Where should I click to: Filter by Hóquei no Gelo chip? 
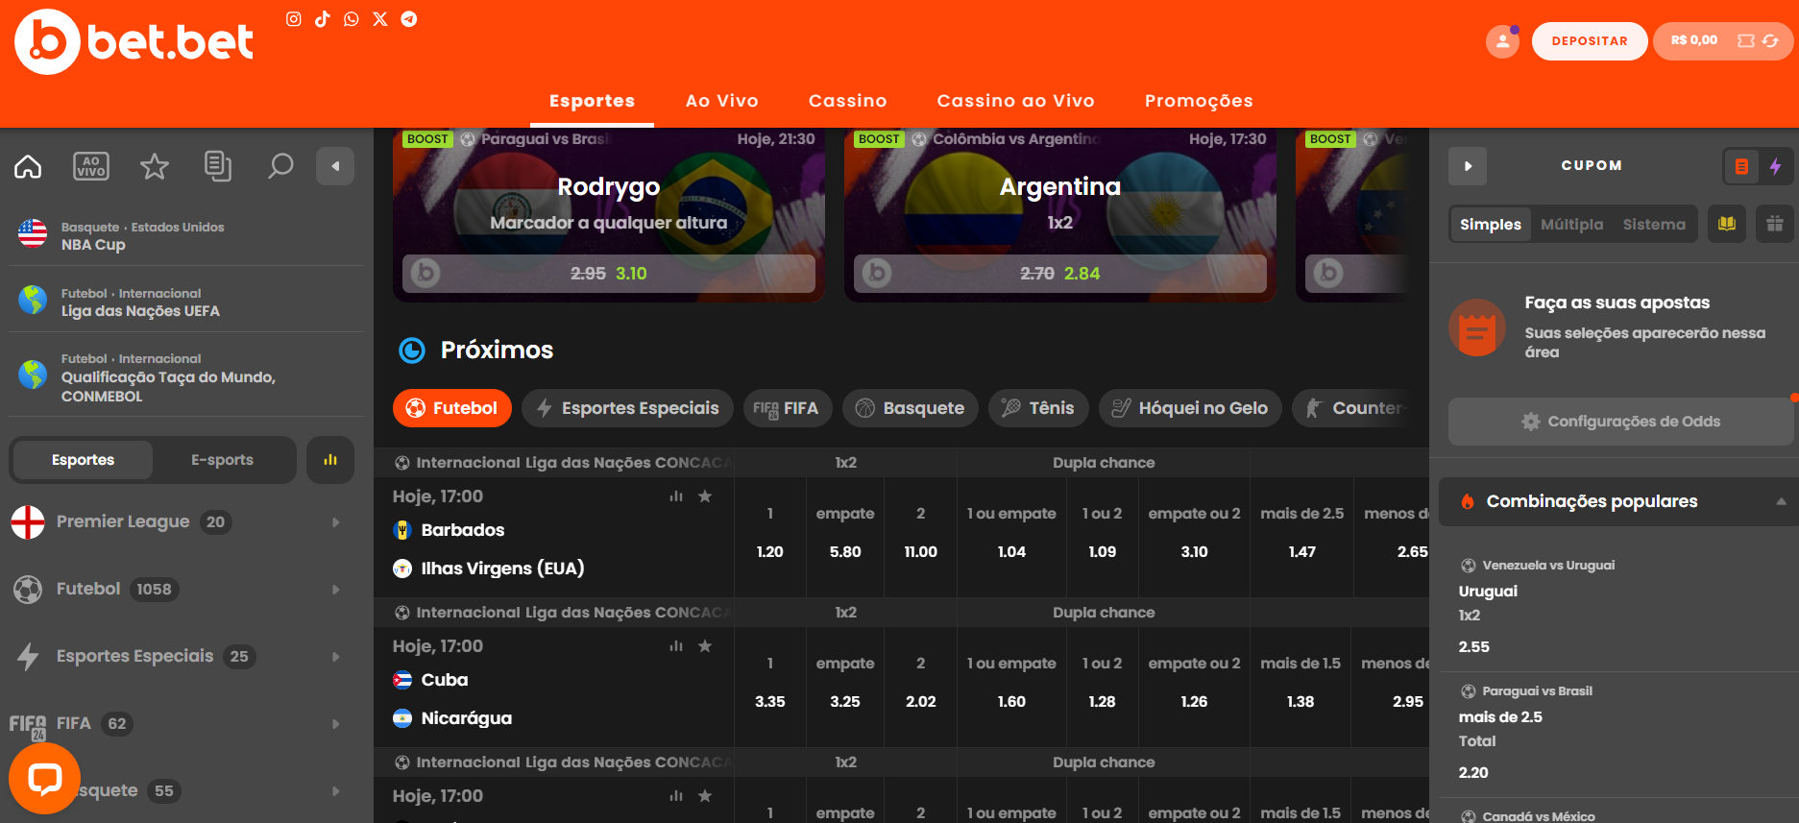(x=1190, y=408)
